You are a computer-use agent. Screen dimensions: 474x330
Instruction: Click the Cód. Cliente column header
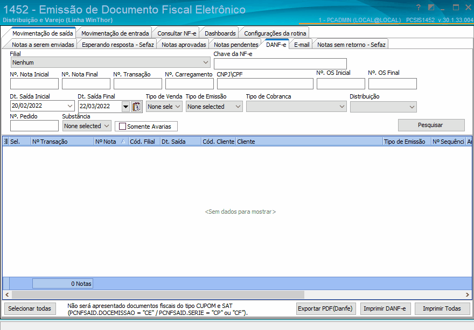point(219,142)
